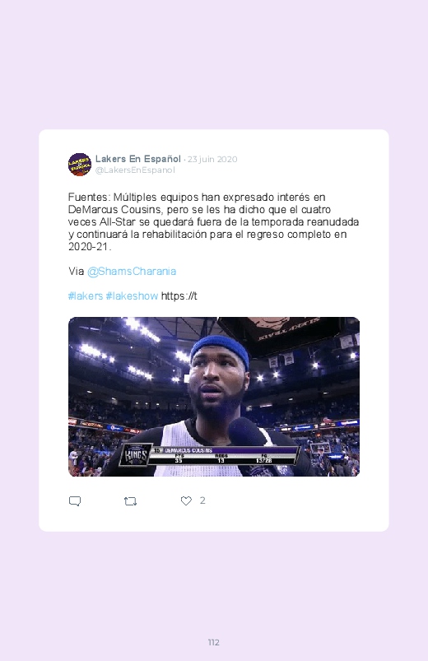Image resolution: width=428 pixels, height=661 pixels.
Task: Click the like count number 2
Action: coord(202,500)
